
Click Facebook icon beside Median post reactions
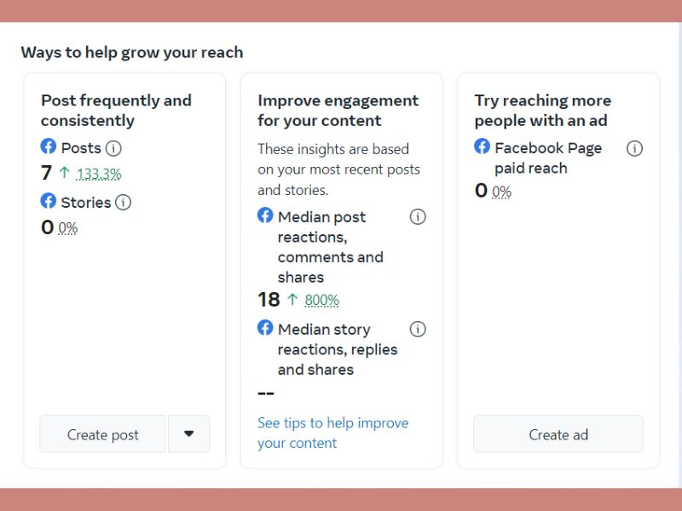tap(265, 215)
